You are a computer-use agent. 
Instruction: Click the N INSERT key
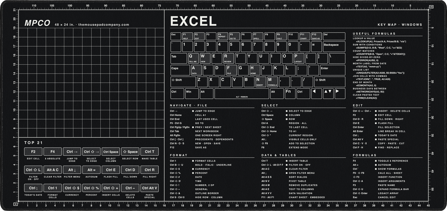261,82
